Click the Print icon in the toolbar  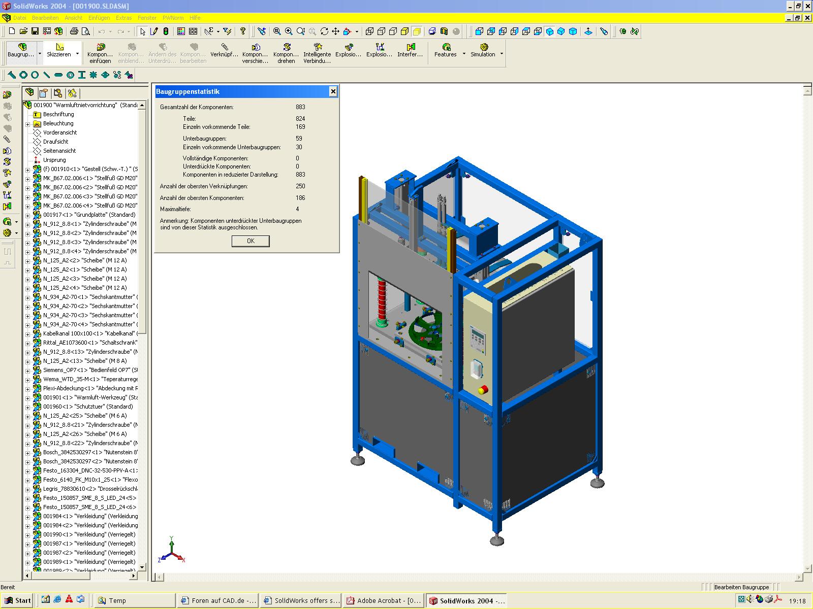pyautogui.click(x=74, y=31)
